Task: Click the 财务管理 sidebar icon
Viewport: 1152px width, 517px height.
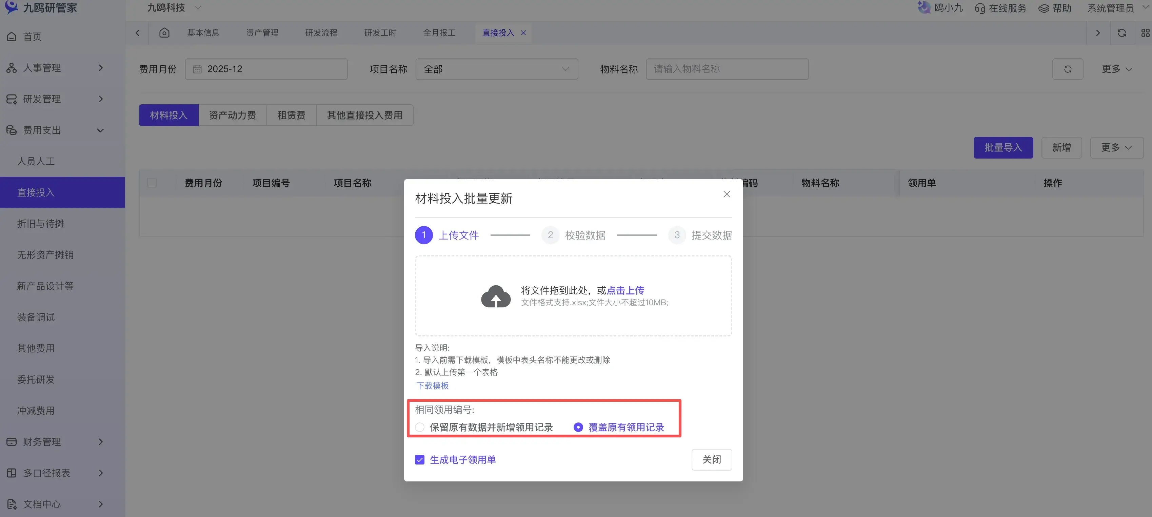Action: (x=11, y=441)
